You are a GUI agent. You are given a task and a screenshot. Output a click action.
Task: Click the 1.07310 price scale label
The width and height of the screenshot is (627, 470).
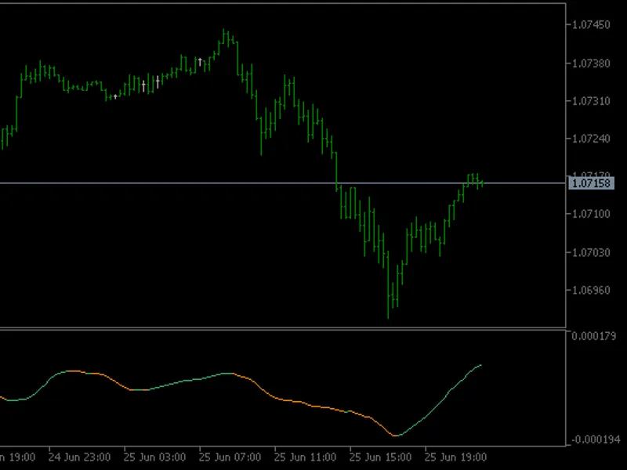[x=591, y=101]
